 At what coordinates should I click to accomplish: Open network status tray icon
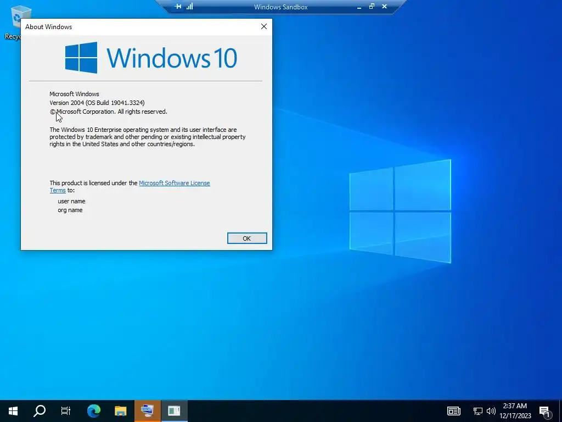tap(477, 411)
